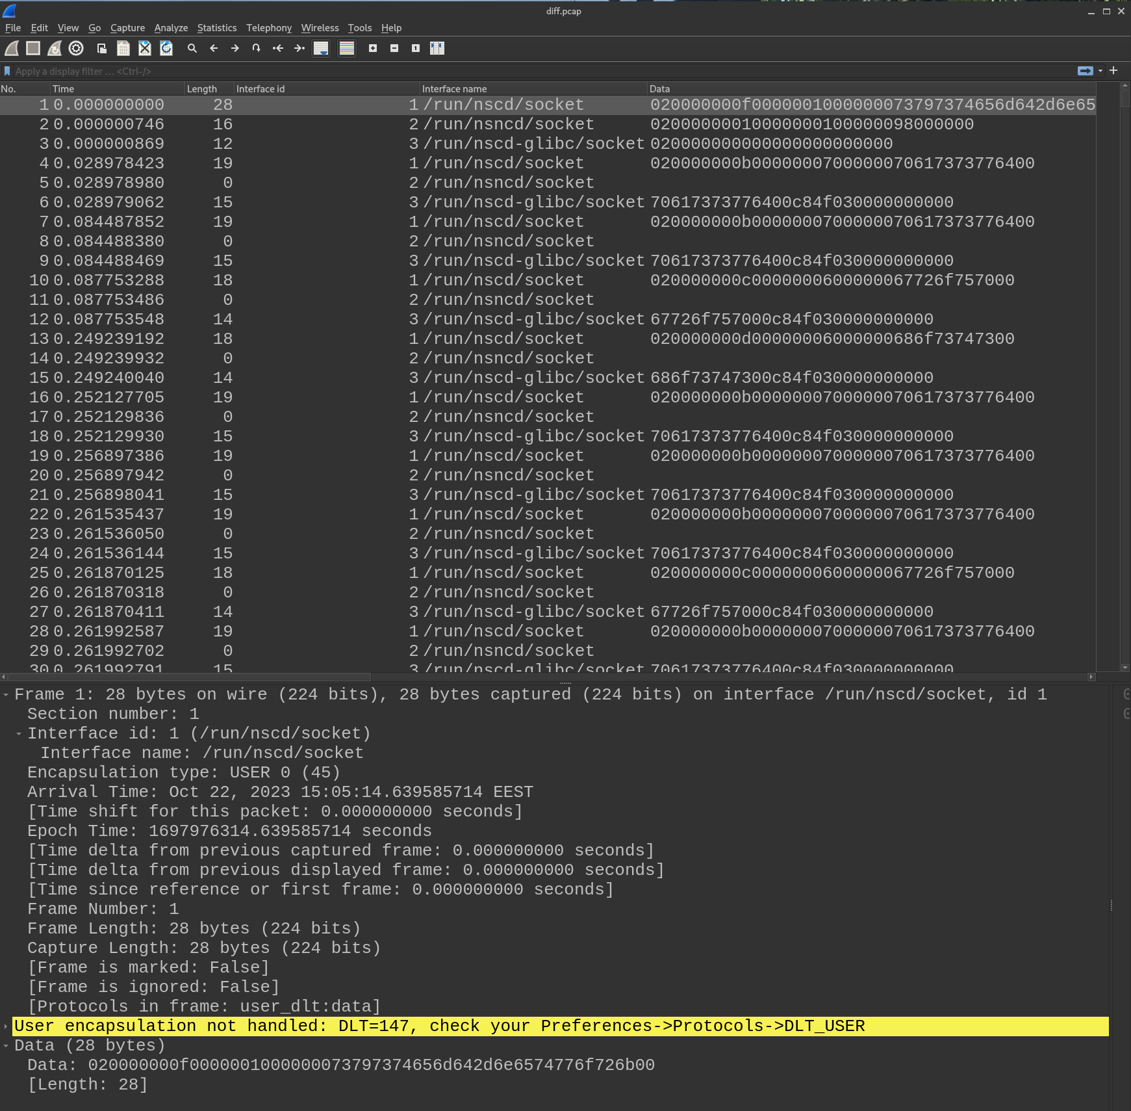The image size is (1131, 1111).
Task: Apply display filter arrow button
Action: click(1085, 71)
